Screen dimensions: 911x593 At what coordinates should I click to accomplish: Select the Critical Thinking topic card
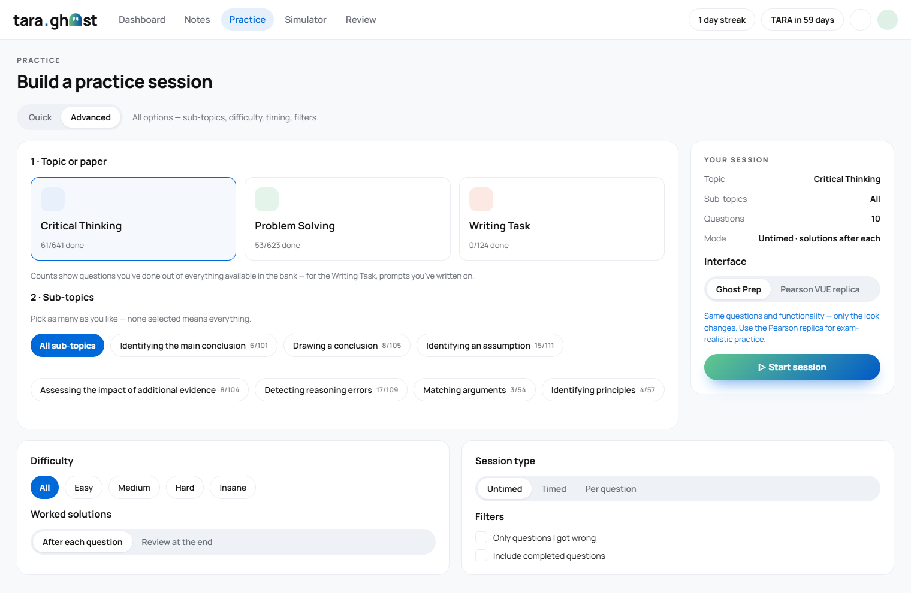click(133, 219)
